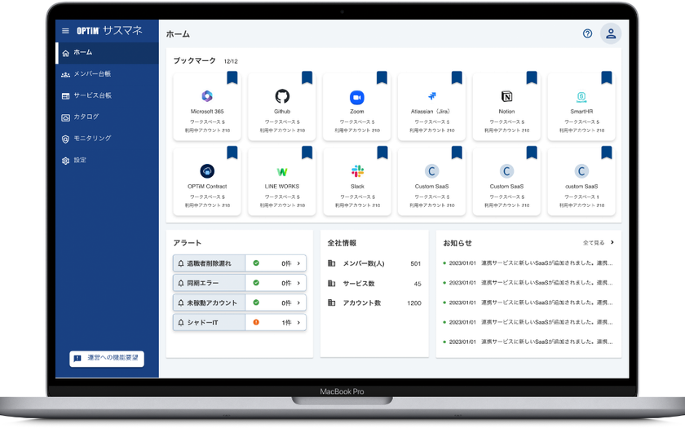
Task: Click the Atlassian Jira logo icon
Action: click(432, 96)
